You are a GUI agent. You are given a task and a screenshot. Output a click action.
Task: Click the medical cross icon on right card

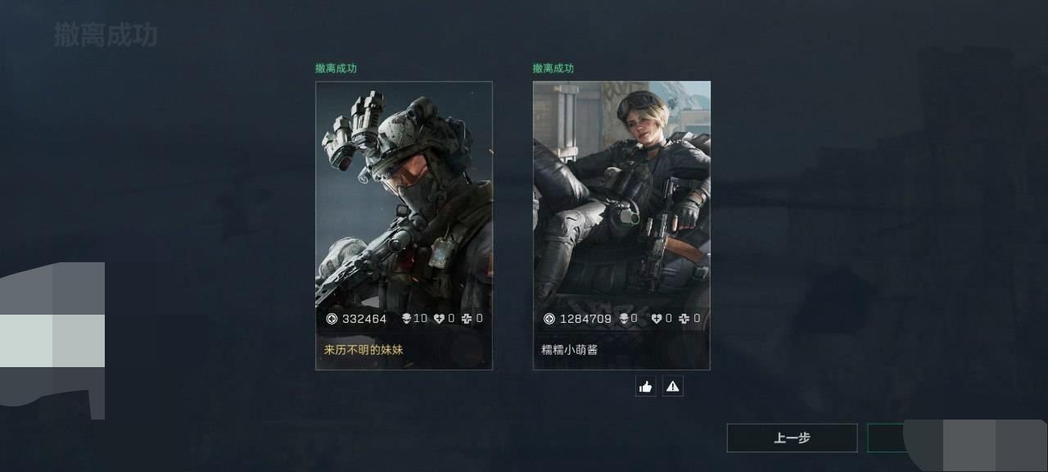tap(684, 319)
